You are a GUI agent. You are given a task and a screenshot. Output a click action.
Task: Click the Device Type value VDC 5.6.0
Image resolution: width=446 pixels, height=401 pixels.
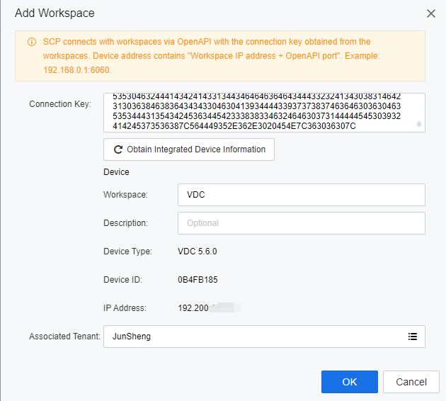(x=198, y=252)
